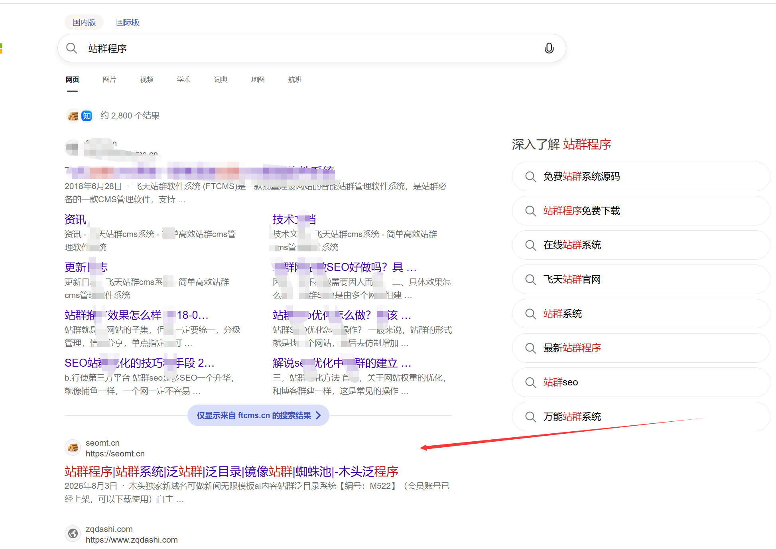
Task: Open the 视频 tab
Action: 146,80
